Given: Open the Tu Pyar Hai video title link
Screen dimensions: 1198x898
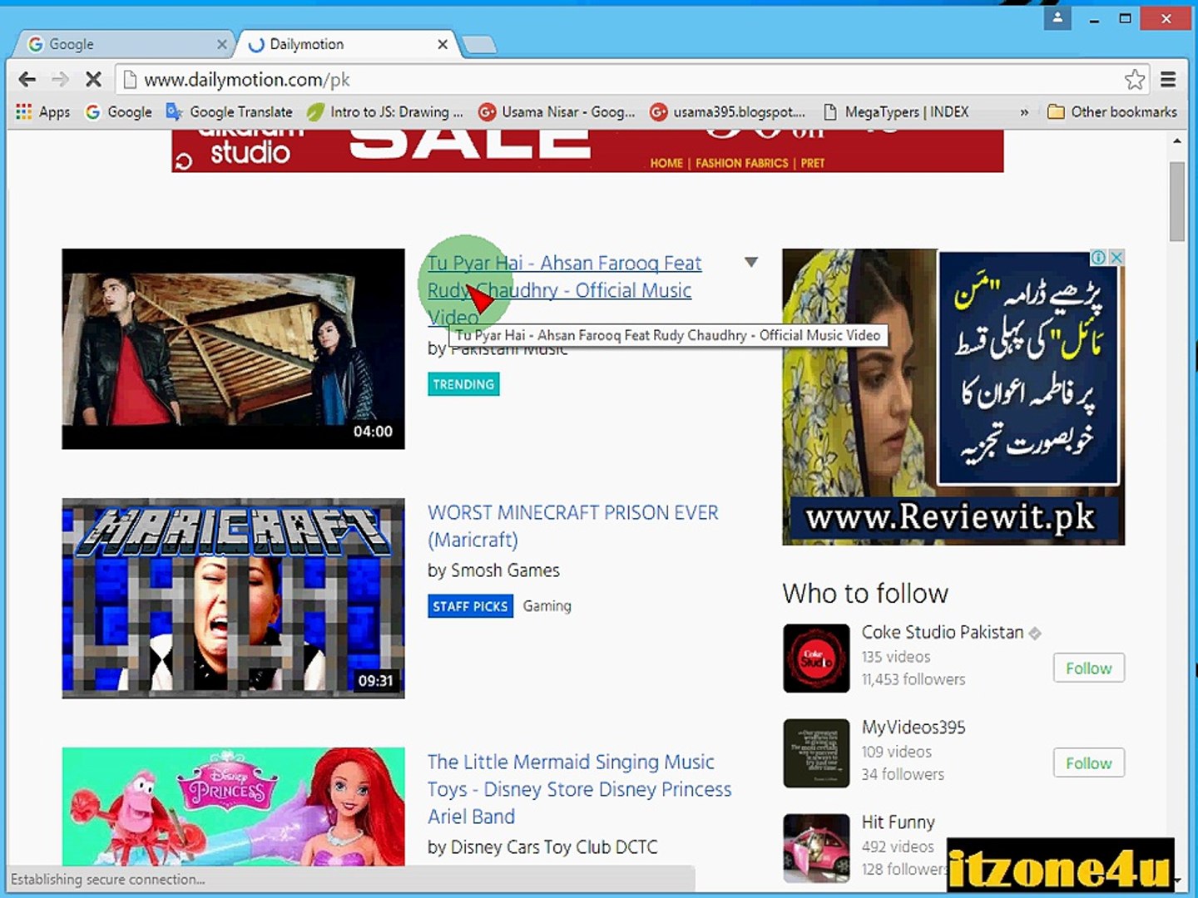Looking at the screenshot, I should (563, 290).
